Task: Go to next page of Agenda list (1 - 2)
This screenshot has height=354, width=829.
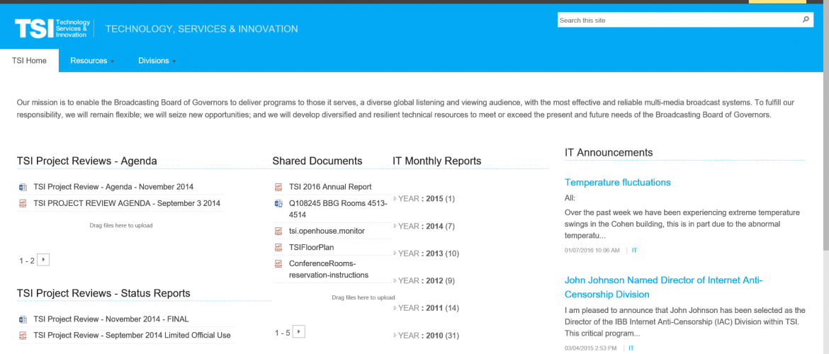Action: [44, 260]
